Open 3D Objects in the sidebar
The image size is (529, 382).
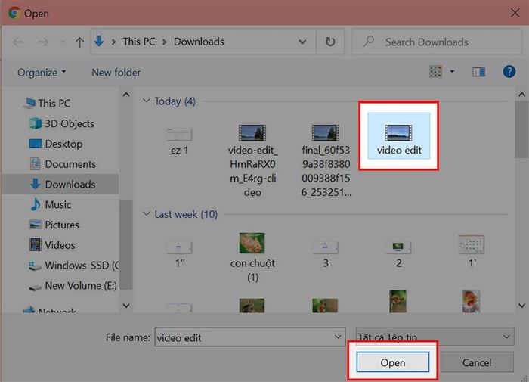62,123
